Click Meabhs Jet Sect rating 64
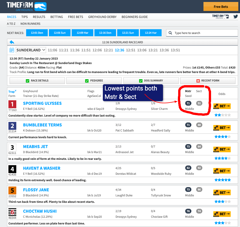Screen dimensions: 240x227 [x=199, y=147]
